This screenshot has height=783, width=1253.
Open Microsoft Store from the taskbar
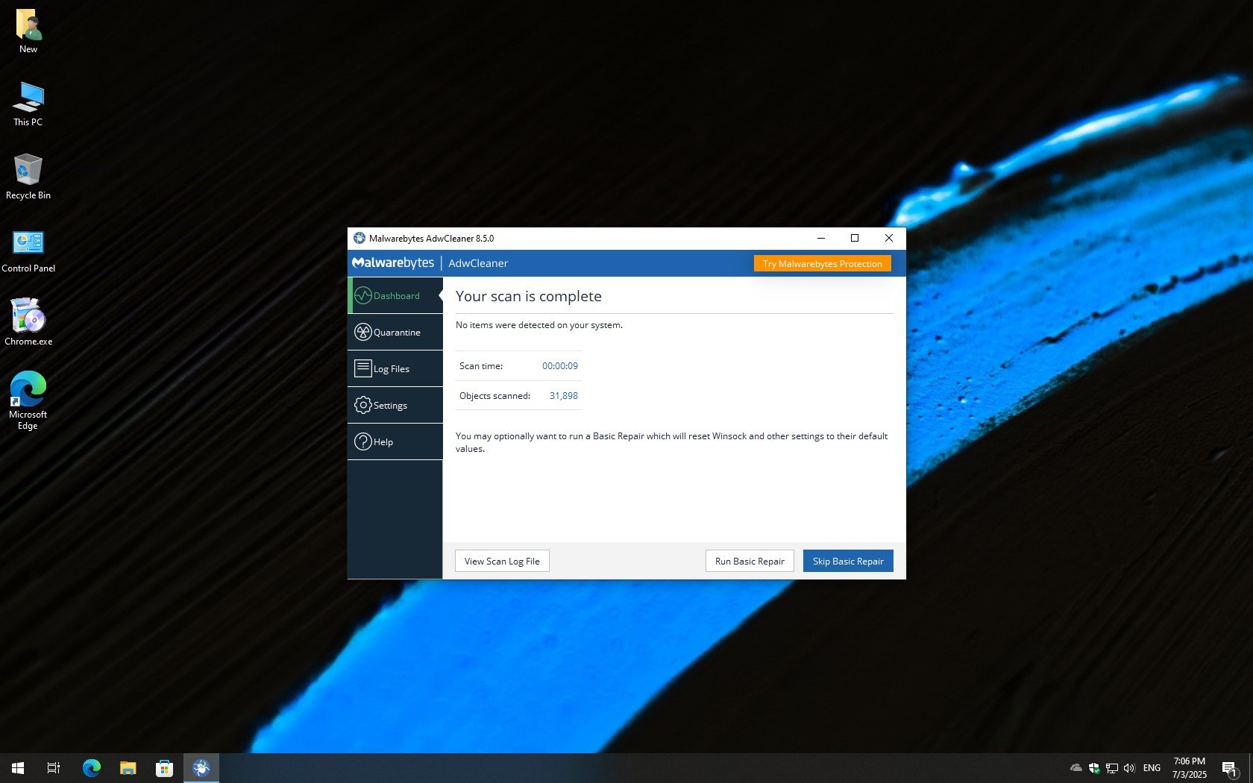(x=165, y=768)
